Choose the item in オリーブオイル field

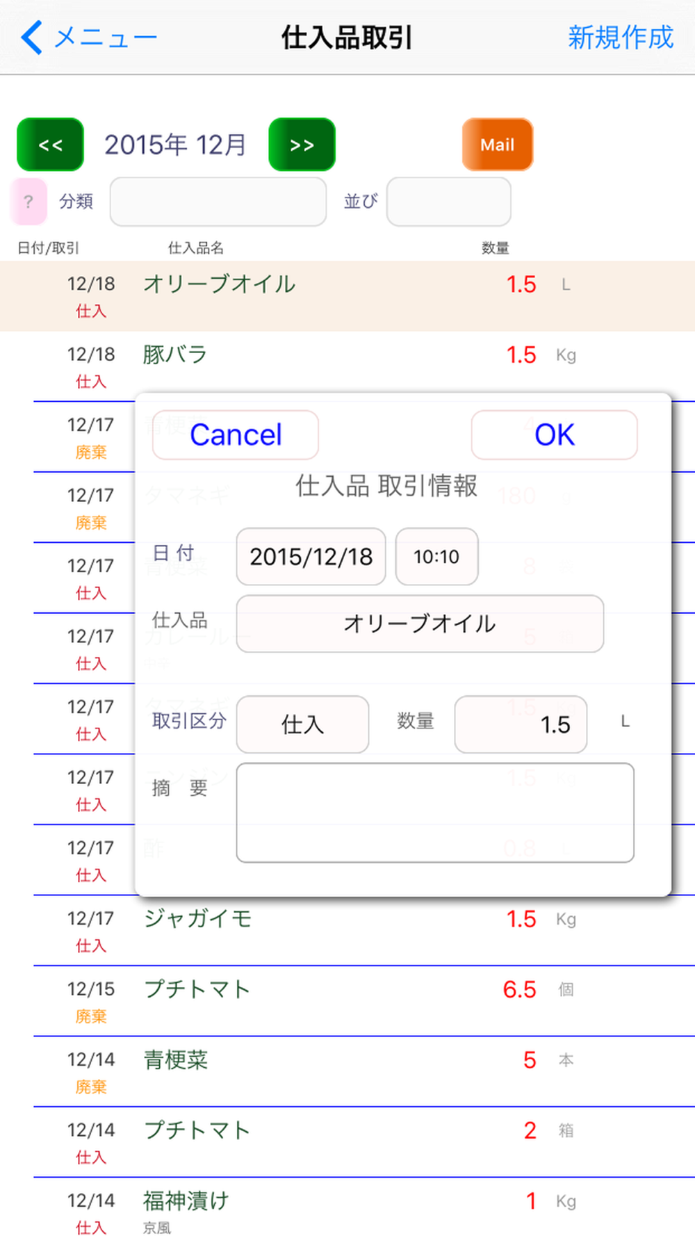[x=419, y=624]
